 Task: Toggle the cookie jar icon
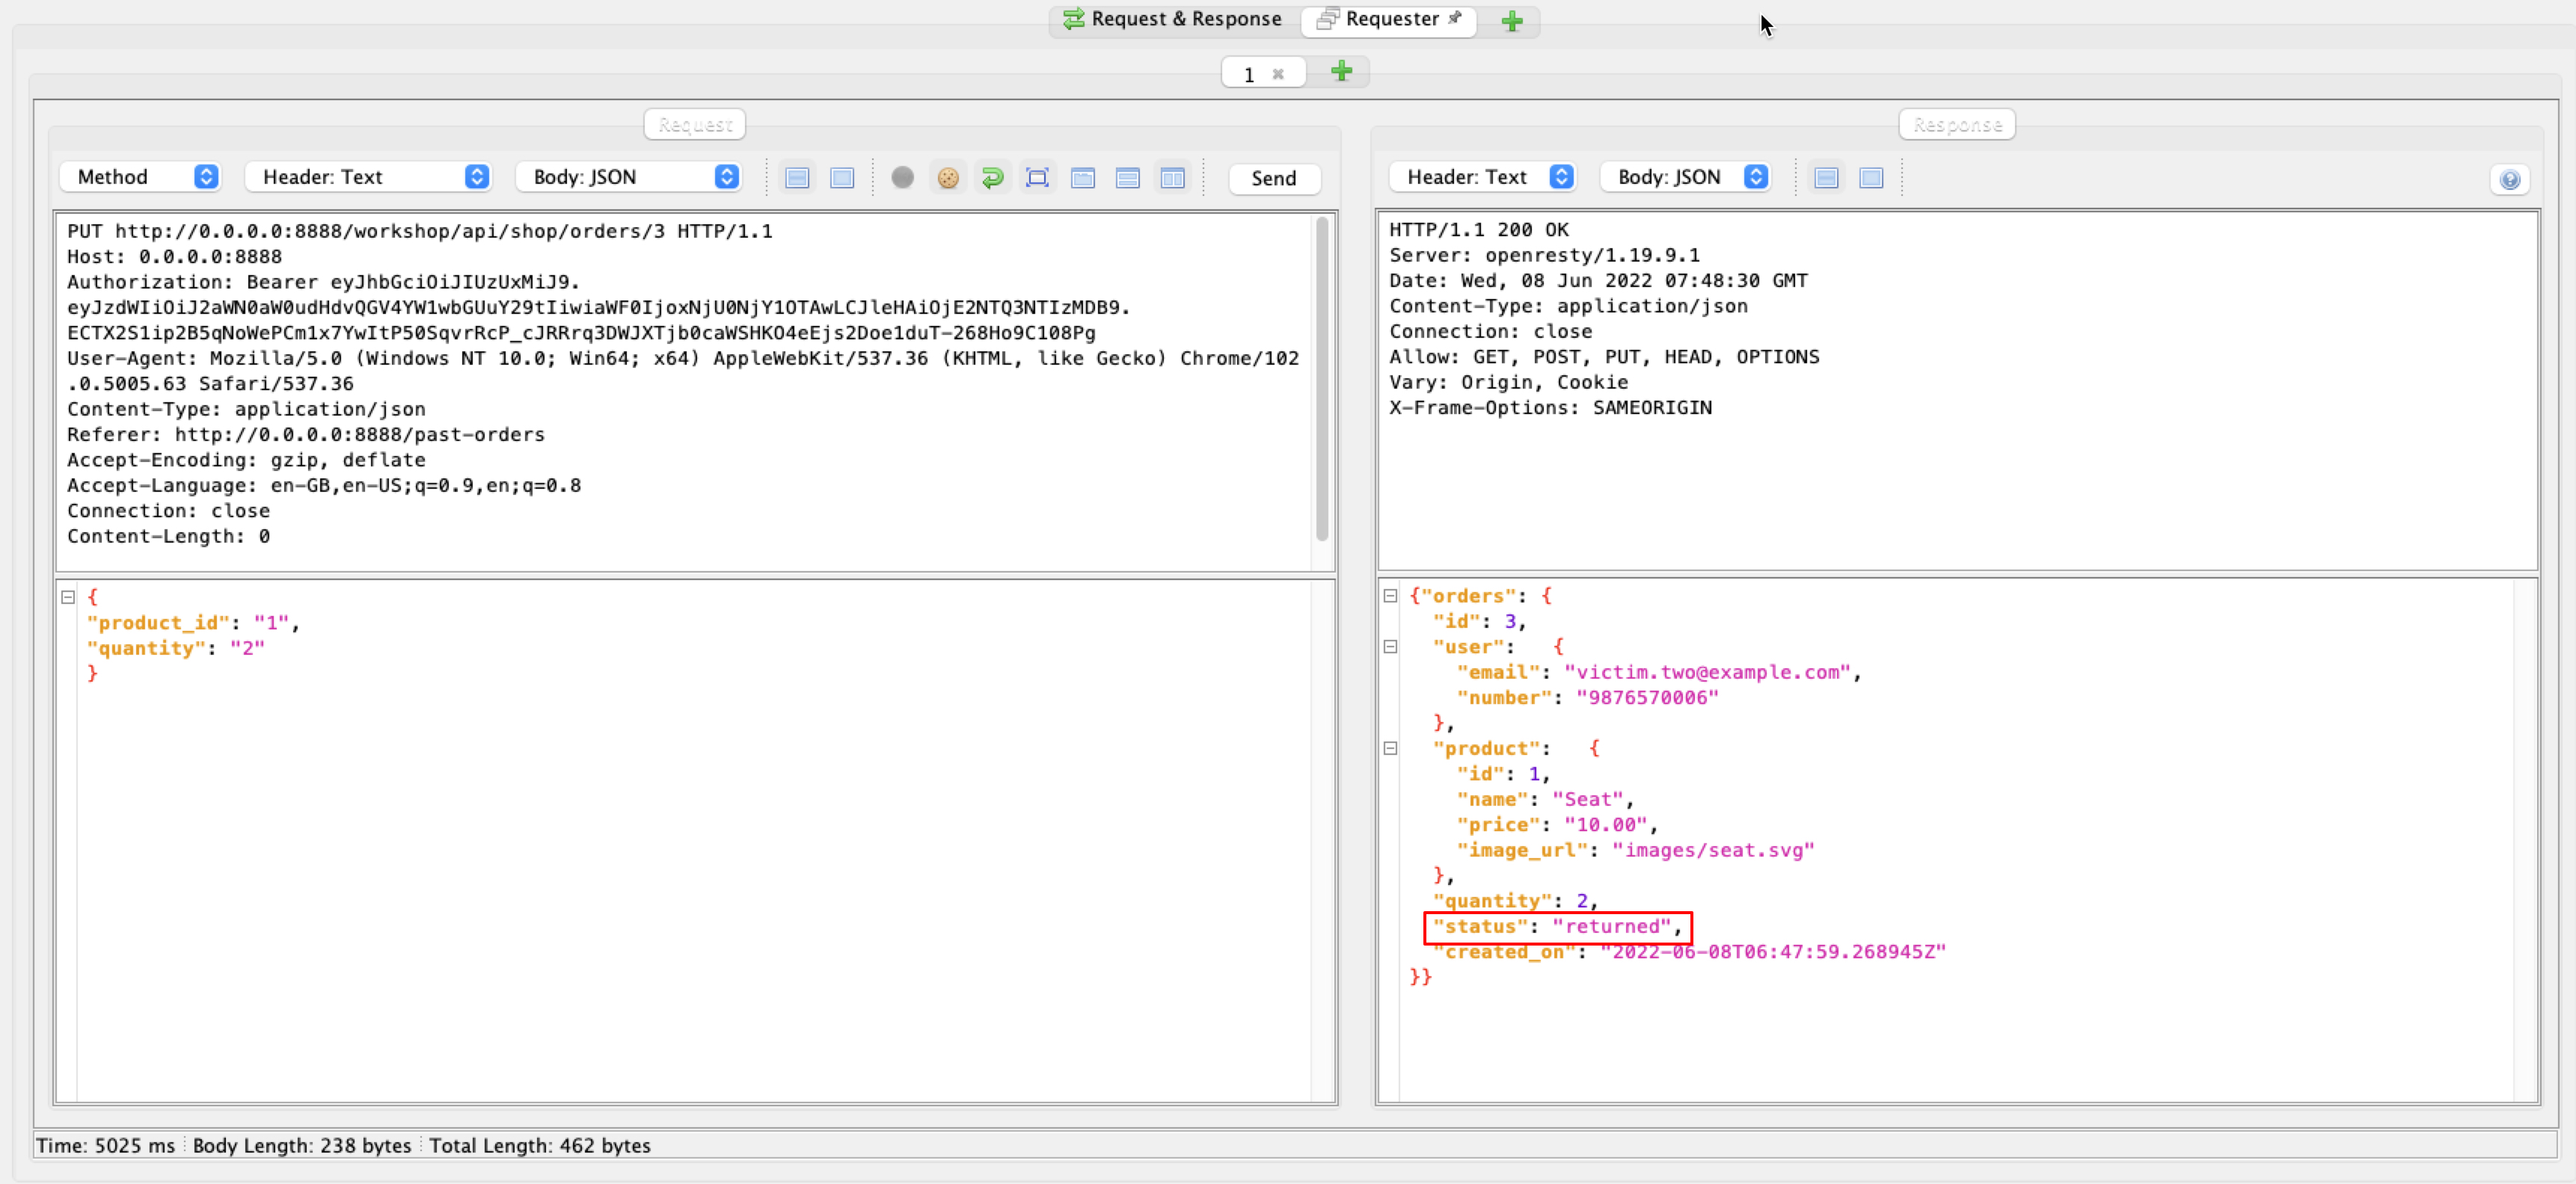947,178
